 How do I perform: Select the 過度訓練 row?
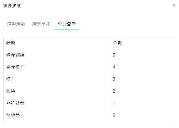tap(90, 55)
